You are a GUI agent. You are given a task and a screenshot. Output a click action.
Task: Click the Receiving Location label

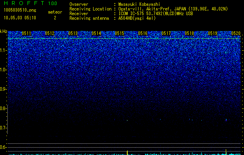point(90,9)
